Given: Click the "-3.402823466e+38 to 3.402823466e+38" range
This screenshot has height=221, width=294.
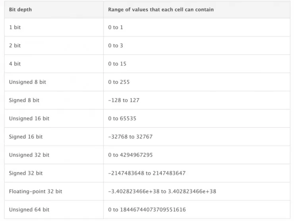Looking at the screenshot, I should pyautogui.click(x=162, y=192).
